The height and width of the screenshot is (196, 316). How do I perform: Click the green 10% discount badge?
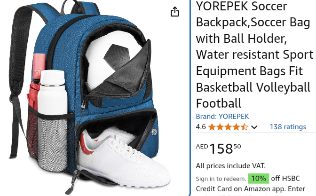[x=259, y=179]
